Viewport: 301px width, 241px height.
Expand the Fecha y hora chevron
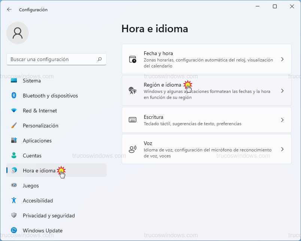coord(283,60)
